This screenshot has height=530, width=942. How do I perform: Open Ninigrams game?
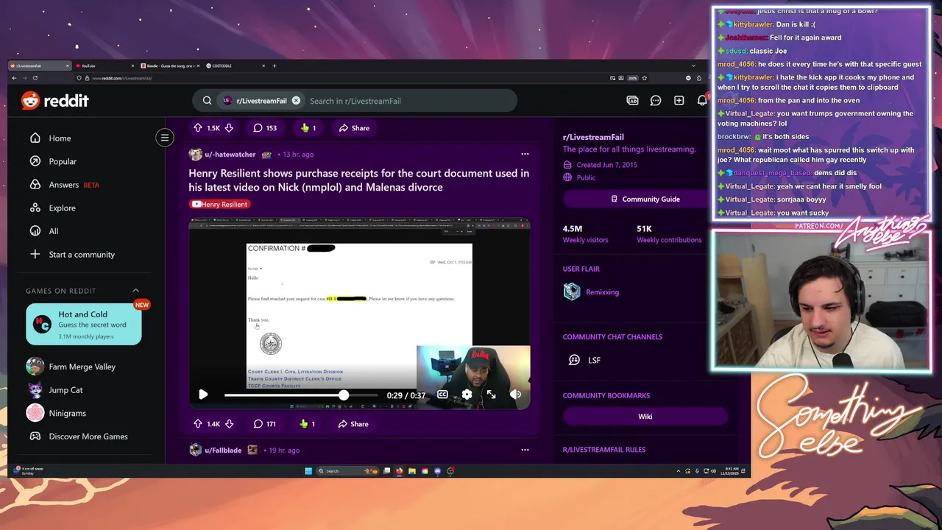[67, 414]
